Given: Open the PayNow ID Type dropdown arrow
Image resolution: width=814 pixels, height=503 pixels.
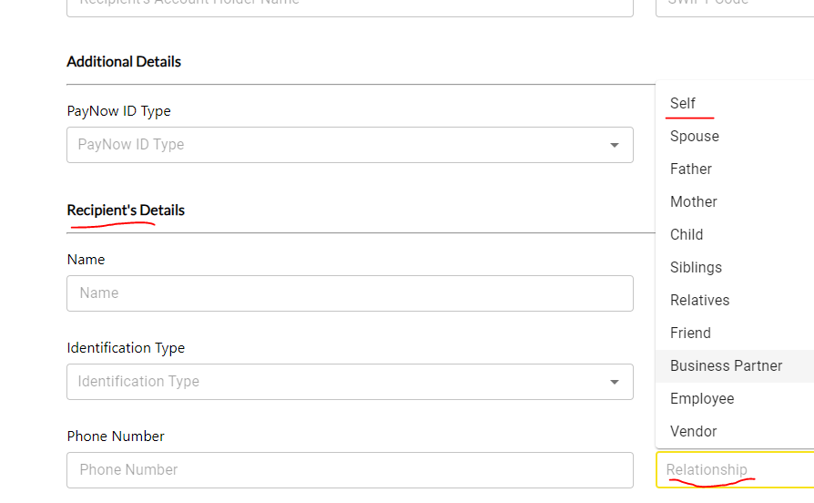Looking at the screenshot, I should (615, 145).
